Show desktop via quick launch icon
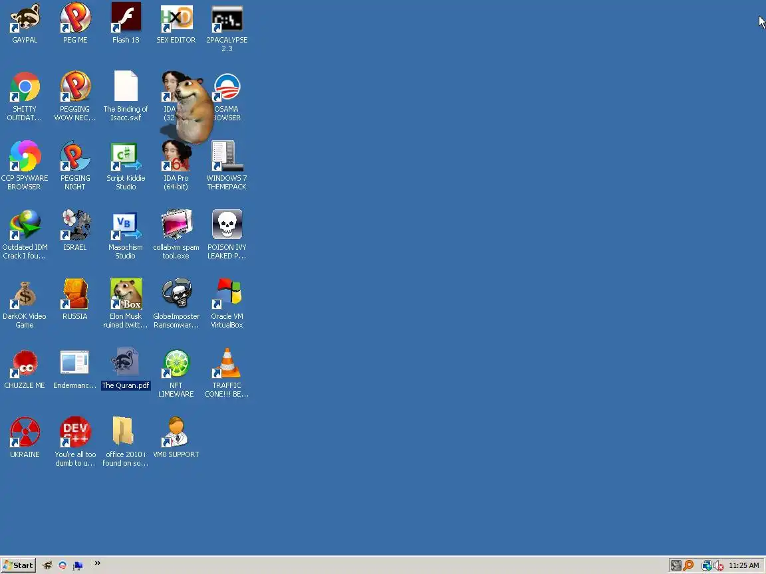766x574 pixels. [77, 565]
